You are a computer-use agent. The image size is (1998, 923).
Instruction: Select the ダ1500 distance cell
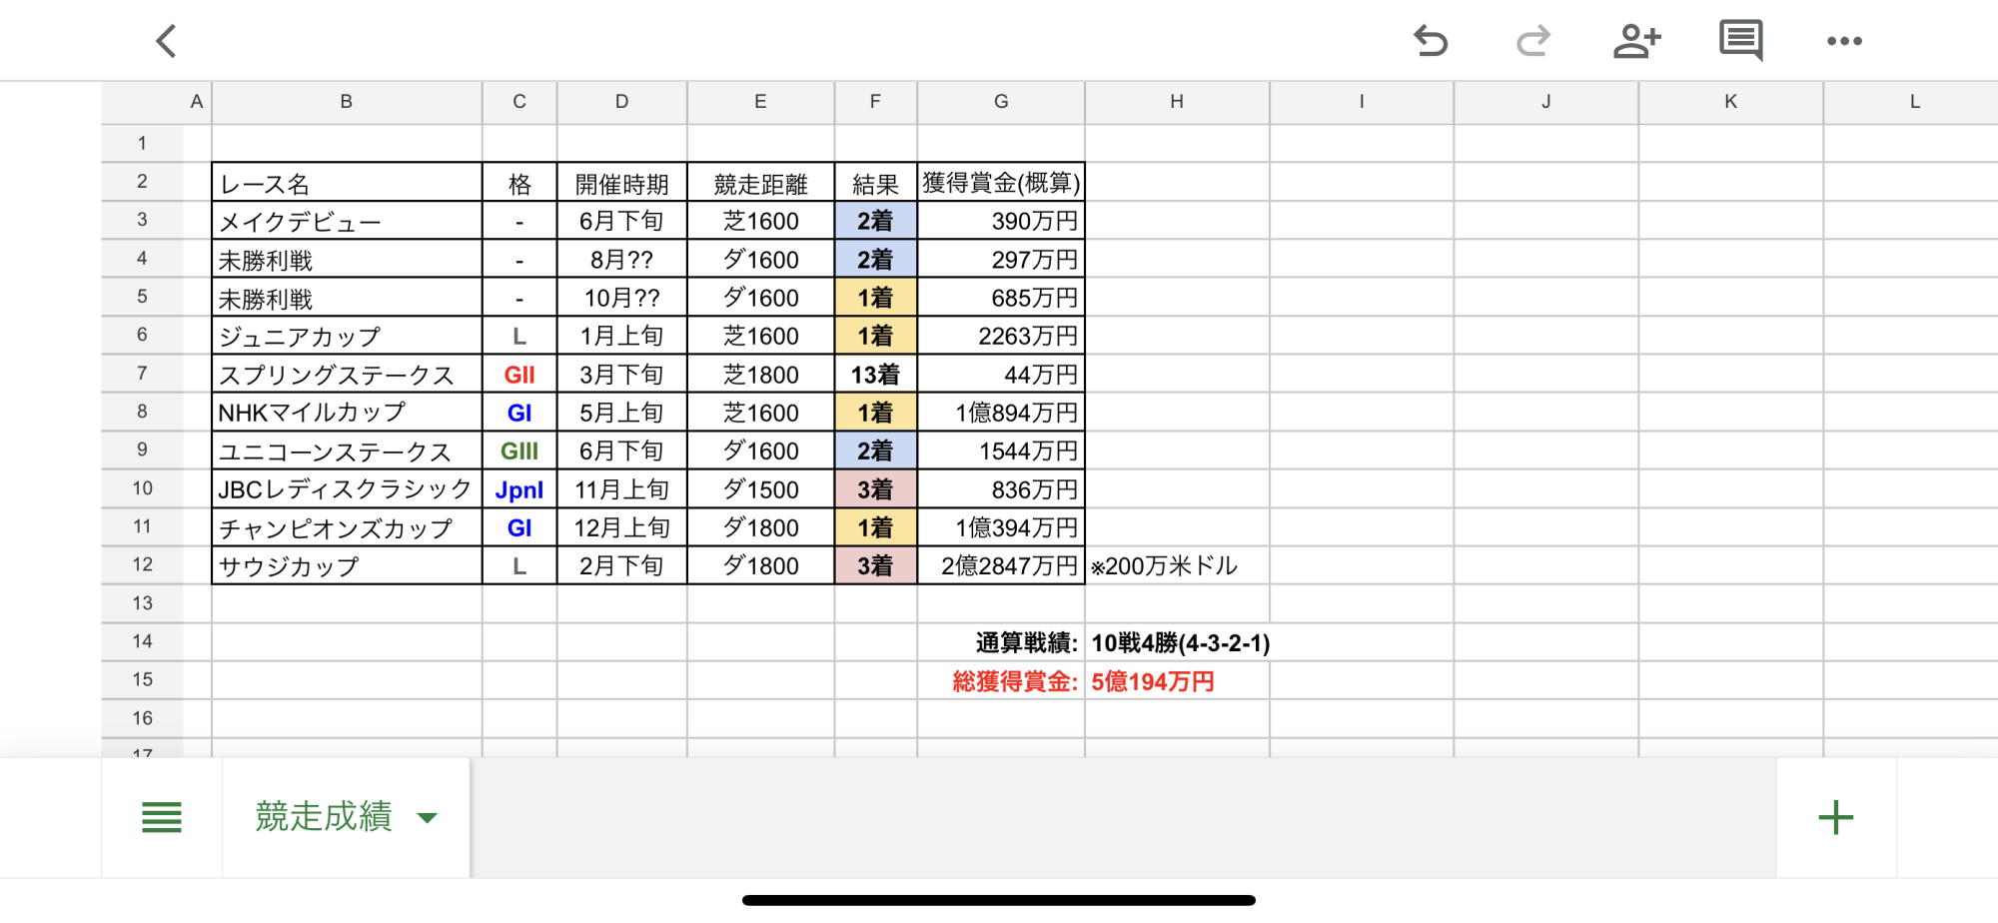click(760, 488)
